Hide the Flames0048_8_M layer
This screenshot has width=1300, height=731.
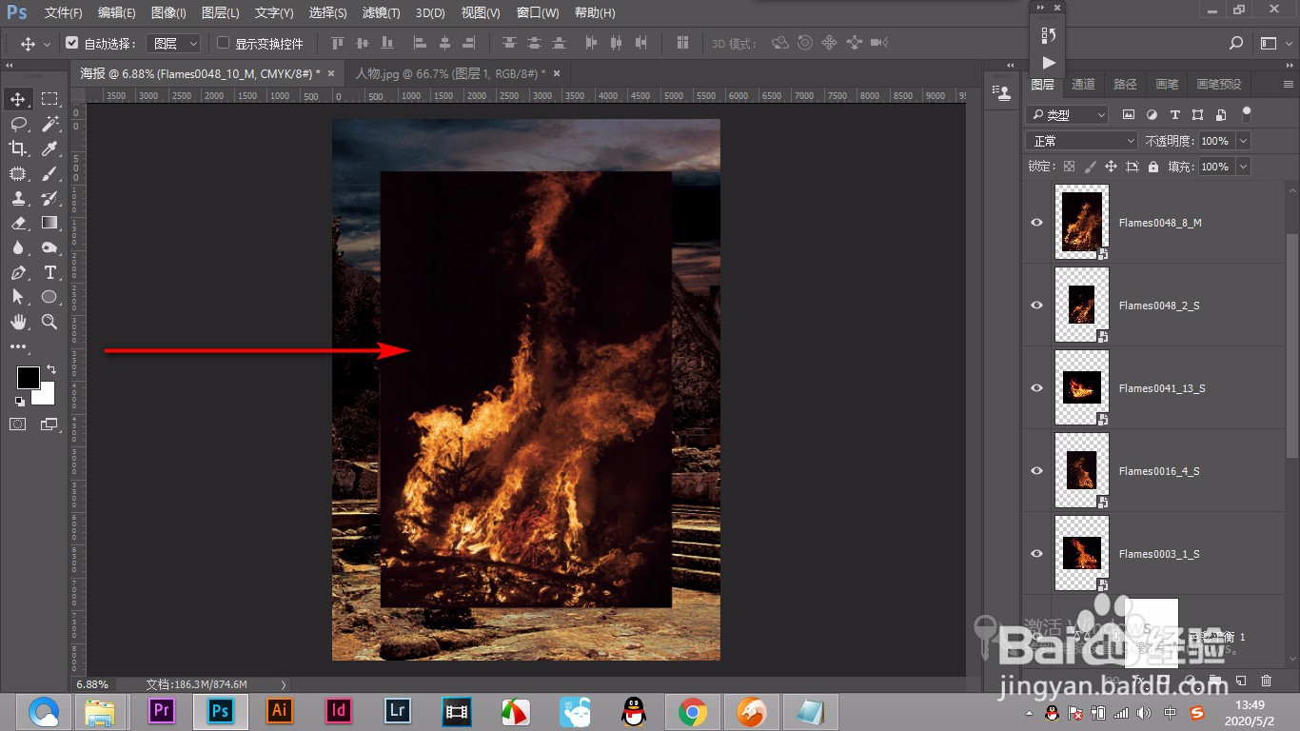1037,223
